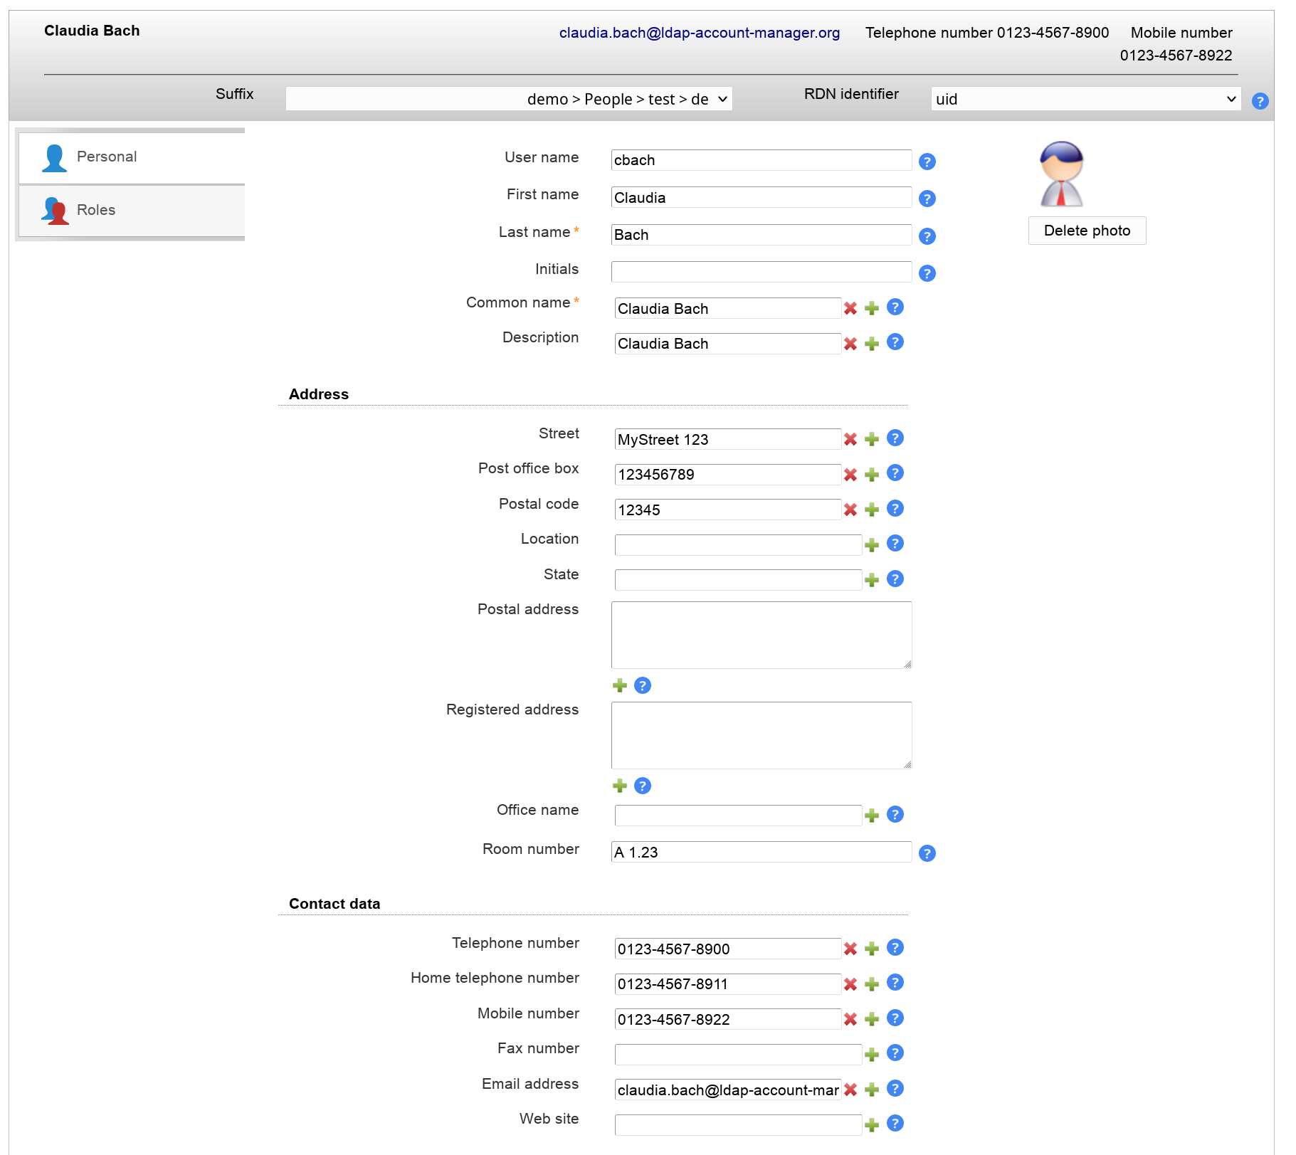
Task: Click the user photo thumbnail
Action: click(1061, 174)
